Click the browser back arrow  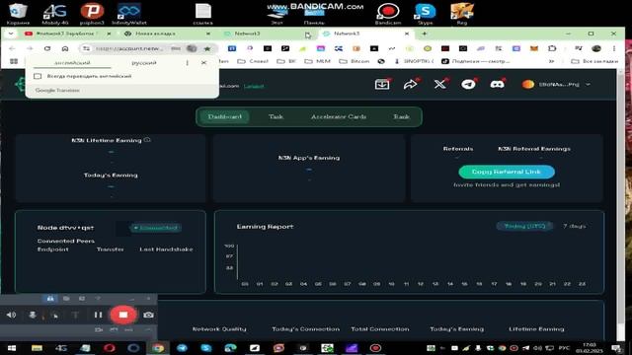pyautogui.click(x=12, y=48)
